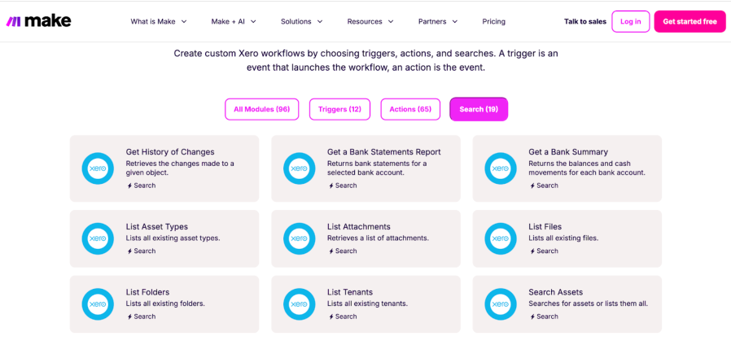731x345 pixels.
Task: Click Xero icon on Get a Bank Summary
Action: [x=501, y=168]
